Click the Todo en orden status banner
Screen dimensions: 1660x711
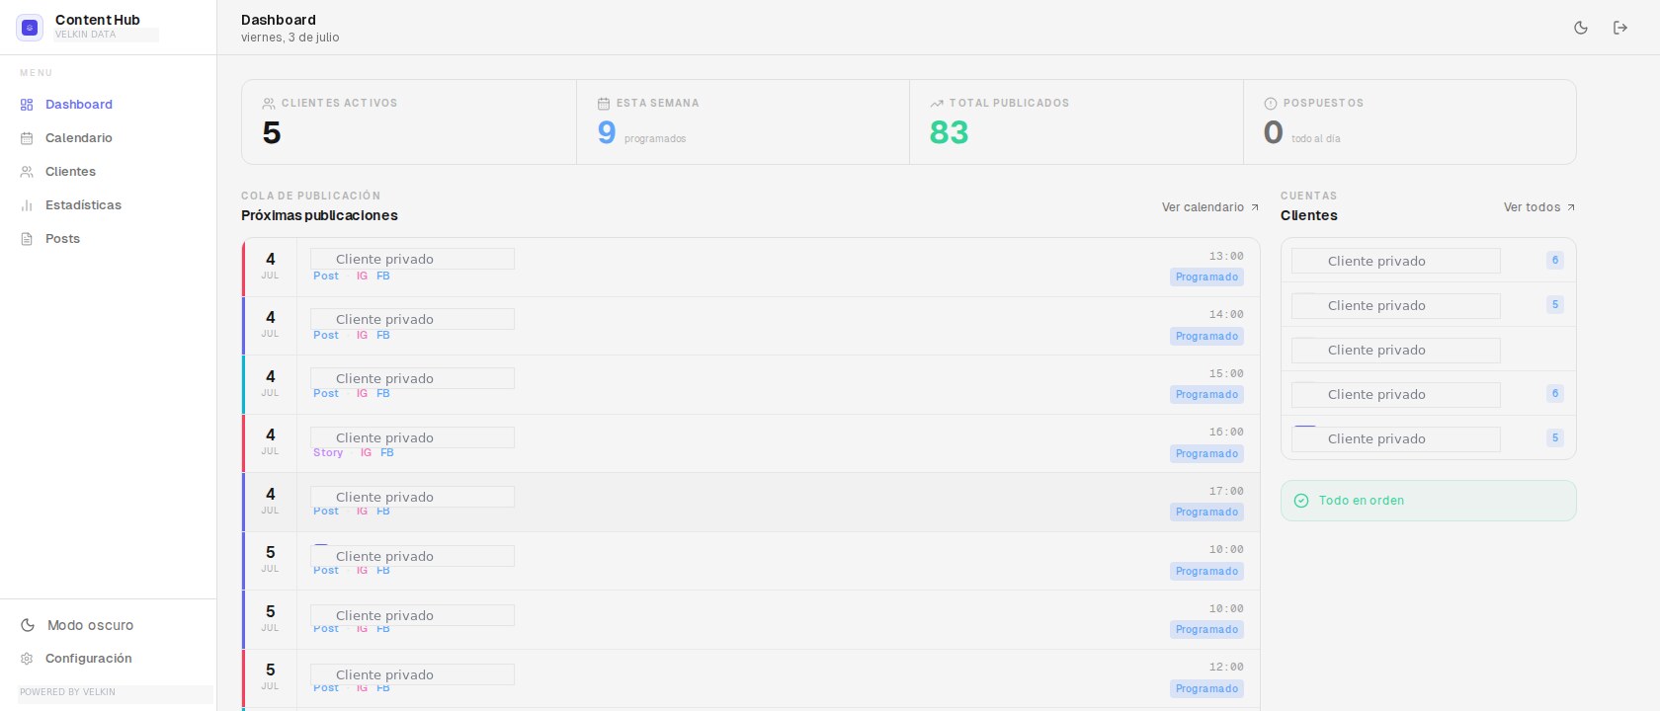1429,501
